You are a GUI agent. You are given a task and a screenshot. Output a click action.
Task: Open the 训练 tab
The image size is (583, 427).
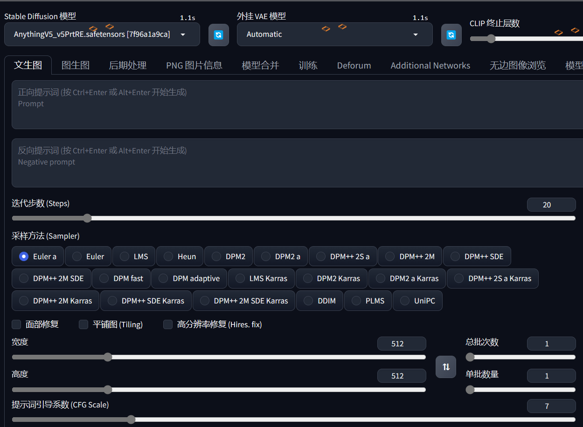tap(308, 65)
